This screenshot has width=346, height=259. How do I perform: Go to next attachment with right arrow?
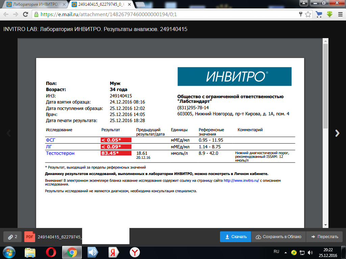point(337,133)
